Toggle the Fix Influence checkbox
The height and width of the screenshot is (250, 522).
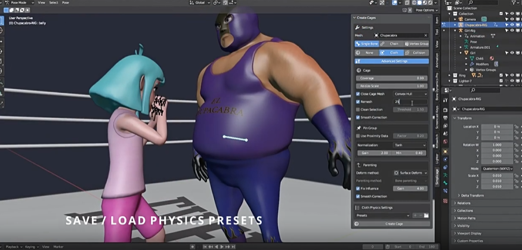pyautogui.click(x=358, y=189)
